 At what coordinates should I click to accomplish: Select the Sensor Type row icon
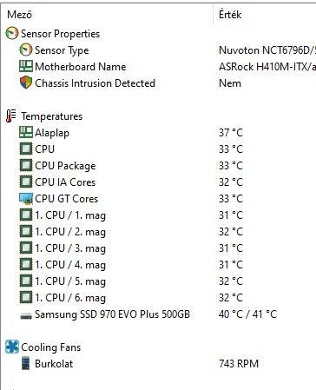click(x=26, y=50)
